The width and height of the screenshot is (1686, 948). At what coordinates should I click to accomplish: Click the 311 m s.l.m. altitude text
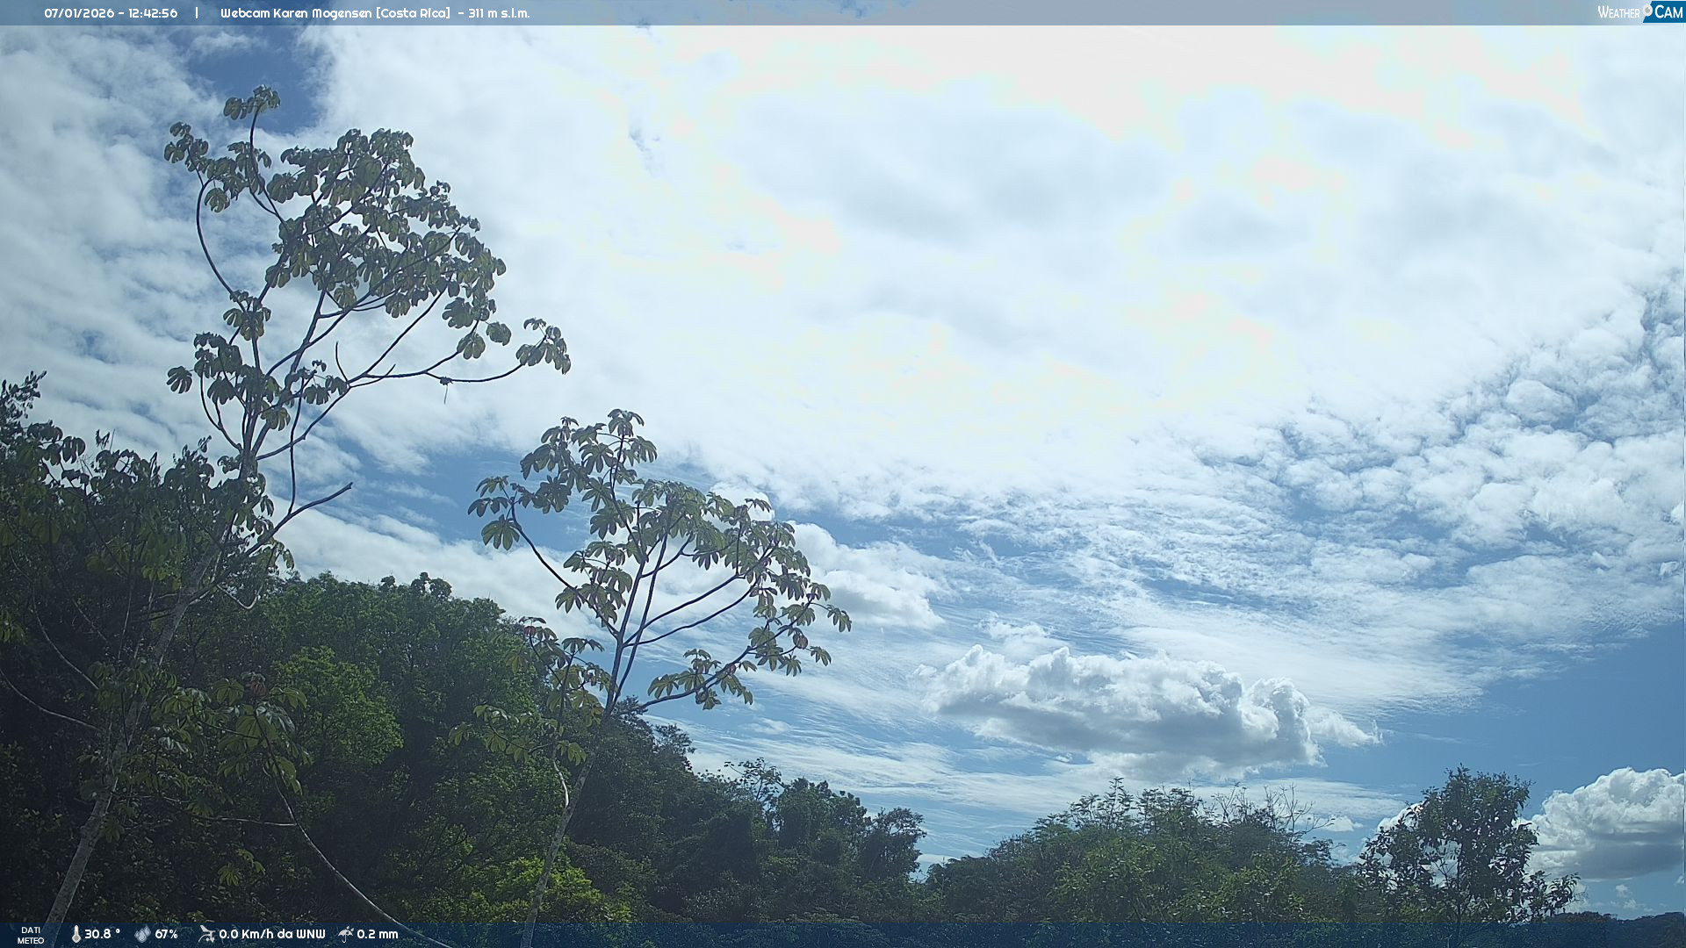tap(499, 13)
